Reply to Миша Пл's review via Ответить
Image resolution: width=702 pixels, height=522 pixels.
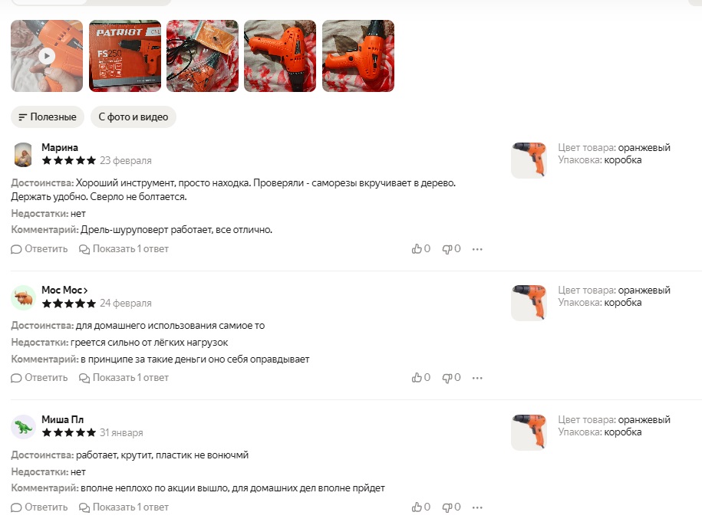click(39, 507)
